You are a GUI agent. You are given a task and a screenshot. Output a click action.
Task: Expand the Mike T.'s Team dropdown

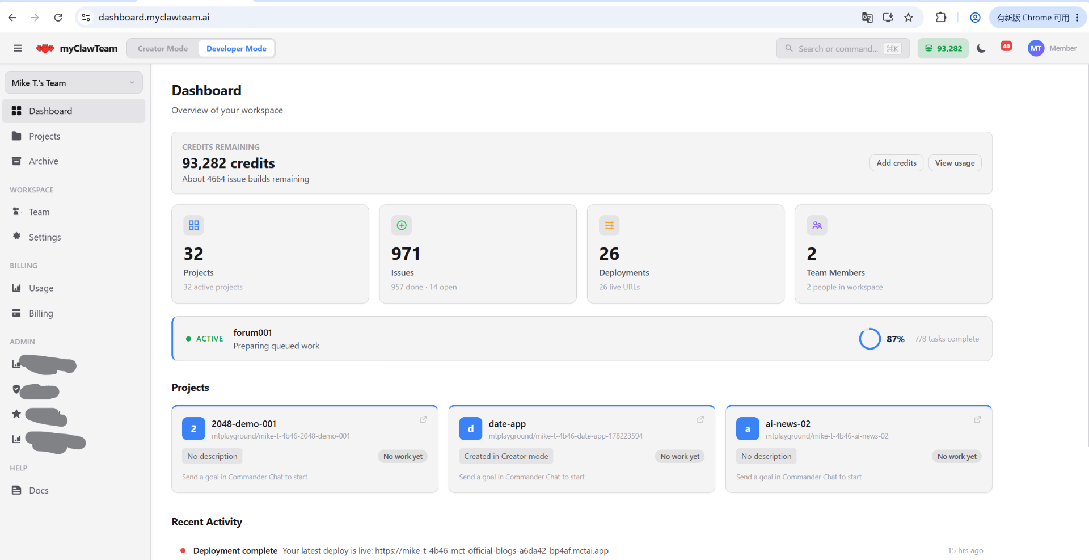click(x=74, y=83)
